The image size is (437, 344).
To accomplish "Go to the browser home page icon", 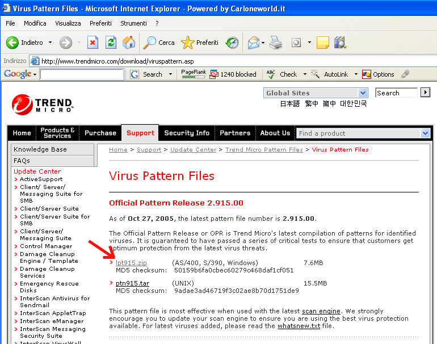I will tap(129, 43).
